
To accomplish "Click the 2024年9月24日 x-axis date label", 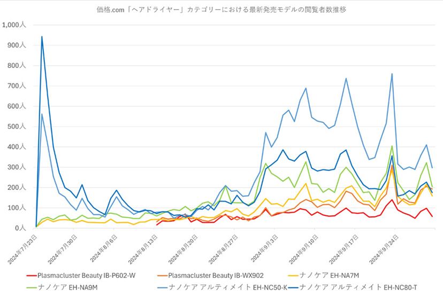I will (384, 250).
